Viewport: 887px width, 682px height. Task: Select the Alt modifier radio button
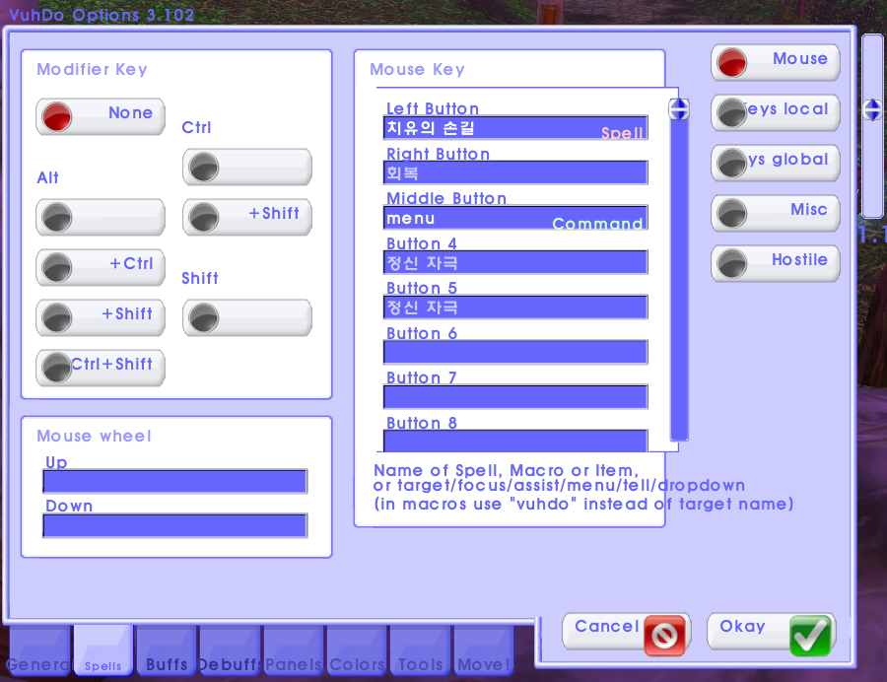pos(101,217)
